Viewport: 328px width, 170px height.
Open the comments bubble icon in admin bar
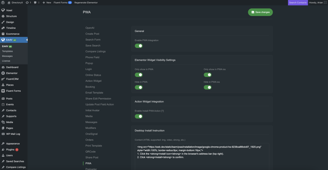click(35, 3)
